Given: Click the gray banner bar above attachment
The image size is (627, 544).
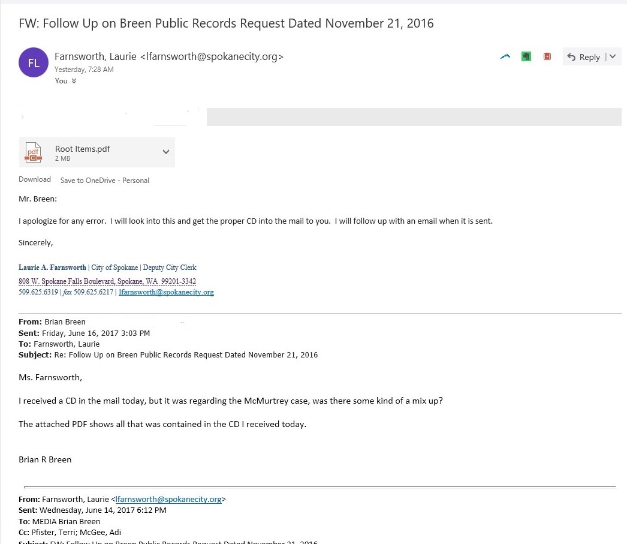Looking at the screenshot, I should click(x=414, y=117).
